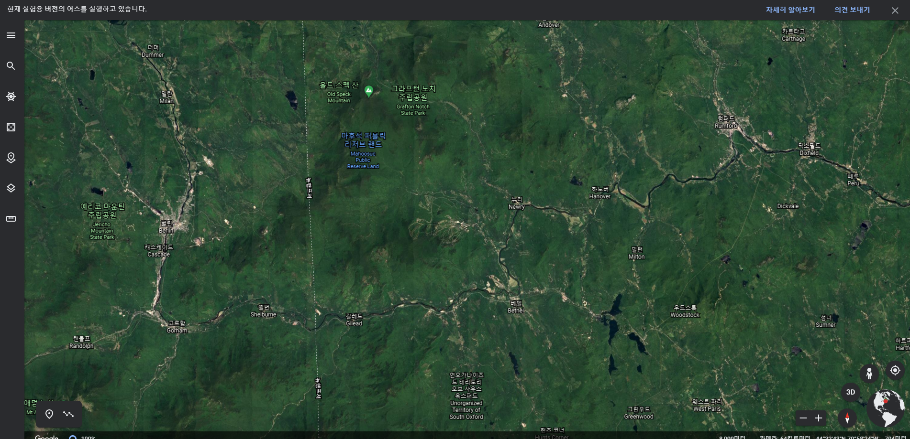Open the 자세히 알아보기 link

click(x=790, y=10)
